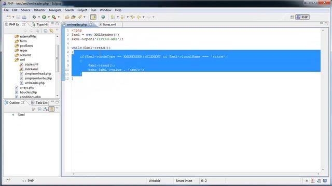This screenshot has width=332, height=186.
Task: Maximize the editor area button
Action: pos(326,24)
